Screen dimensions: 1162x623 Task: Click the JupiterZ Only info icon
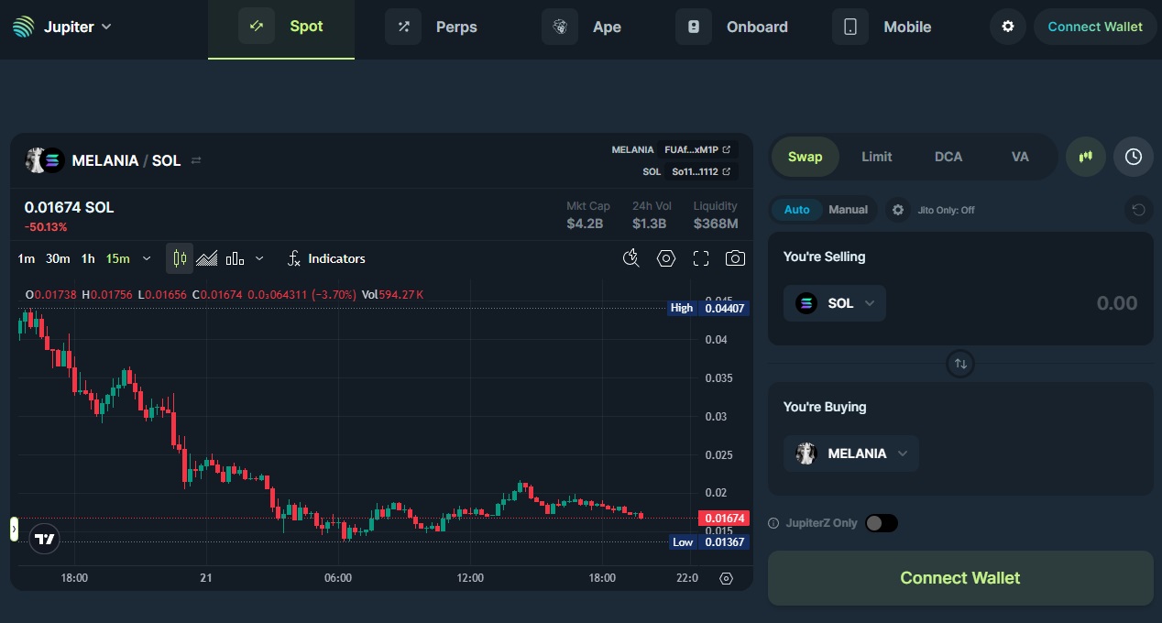pyautogui.click(x=774, y=523)
